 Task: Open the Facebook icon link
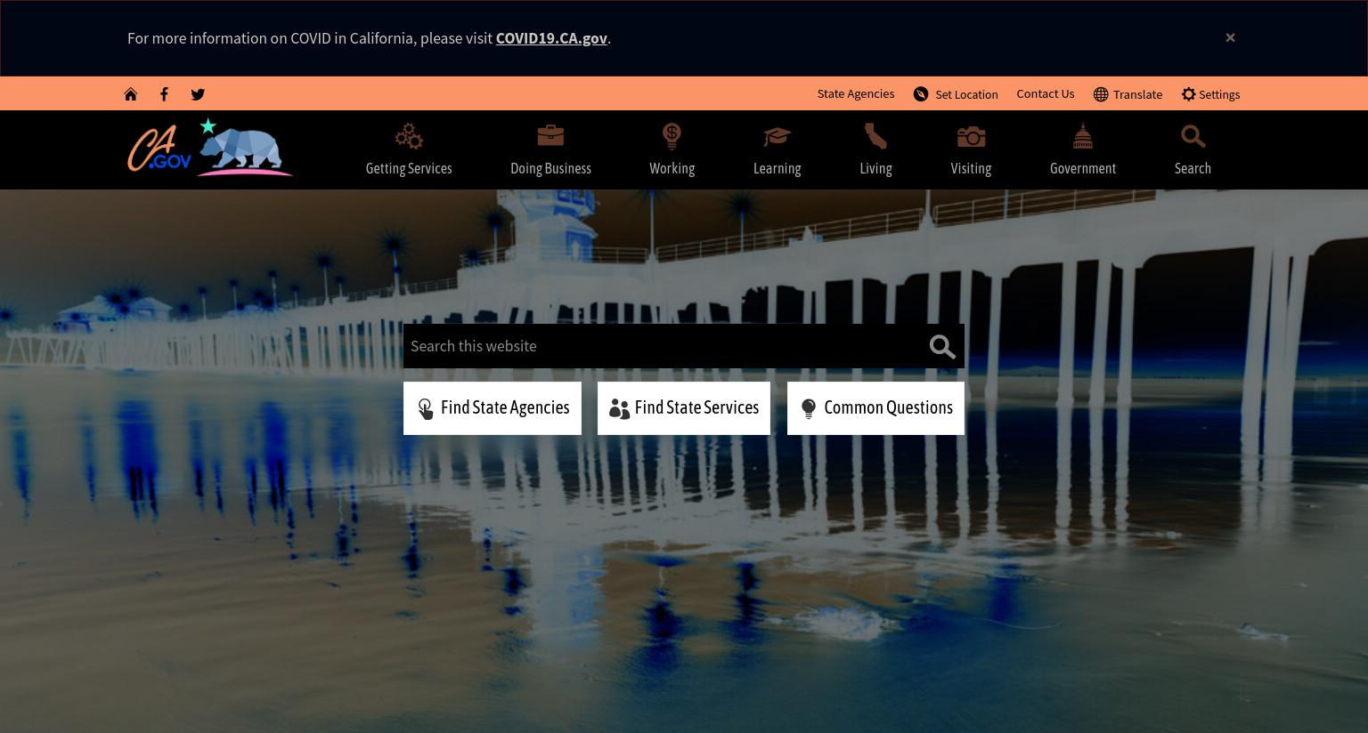(164, 94)
